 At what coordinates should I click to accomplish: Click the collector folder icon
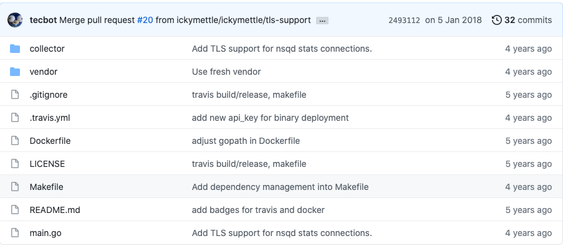(x=15, y=49)
